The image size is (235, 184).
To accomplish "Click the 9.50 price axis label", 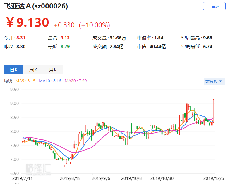I will coord(14,90).
